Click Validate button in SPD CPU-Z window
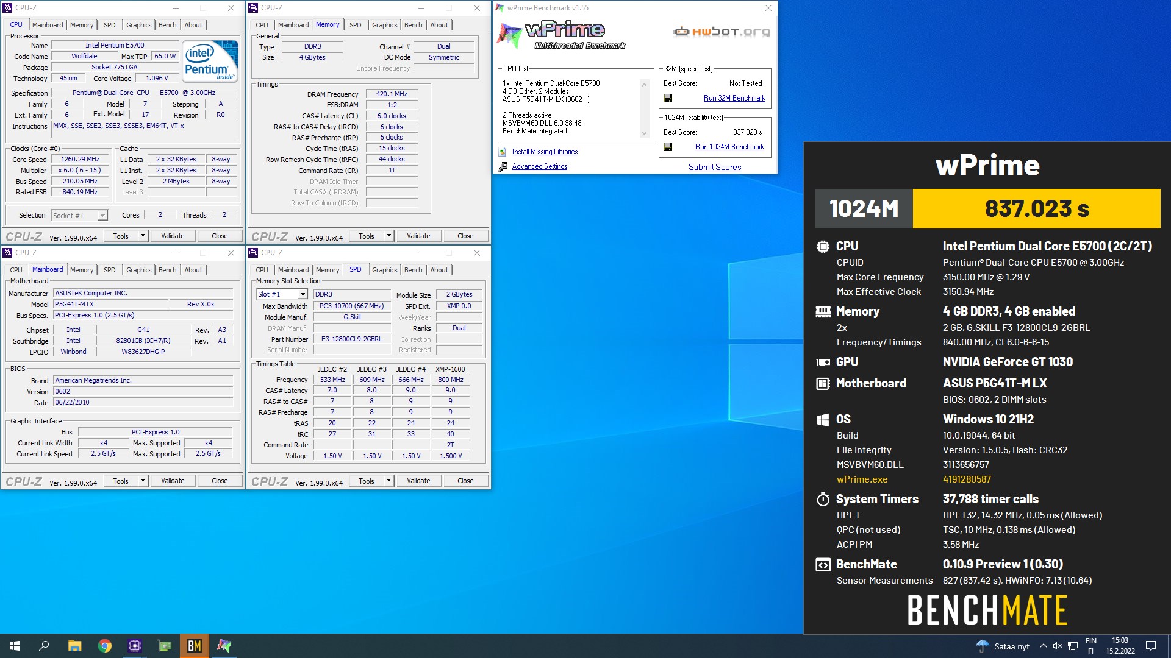 (x=418, y=481)
